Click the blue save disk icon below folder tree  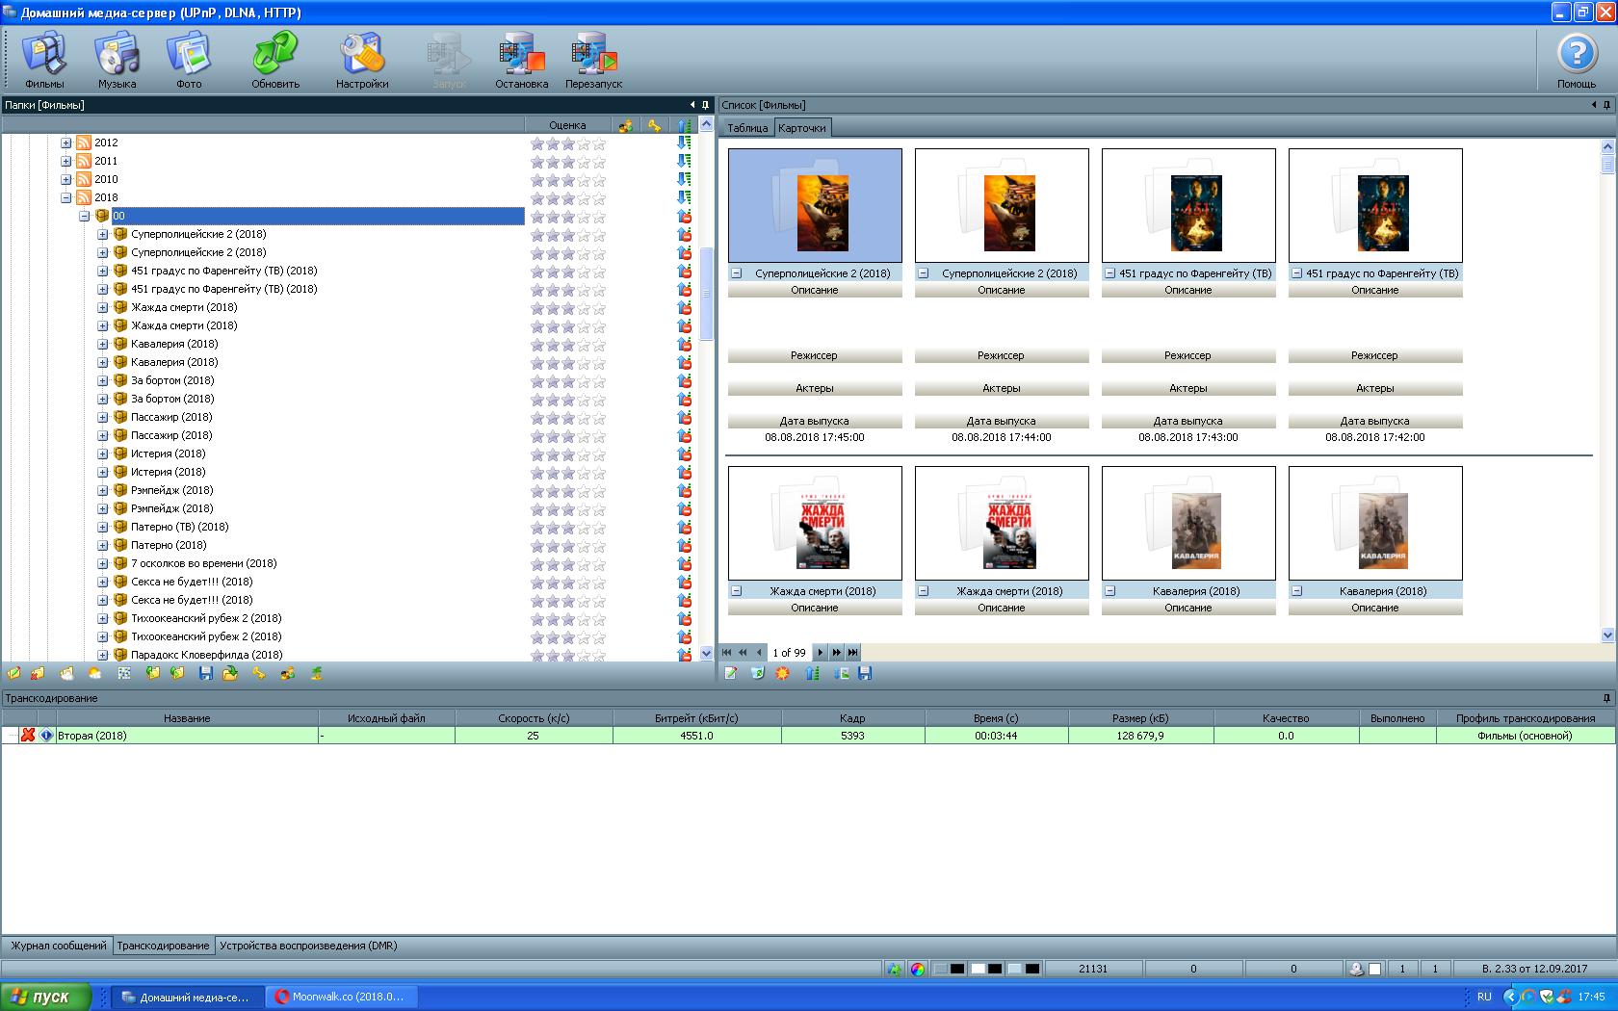pos(205,674)
